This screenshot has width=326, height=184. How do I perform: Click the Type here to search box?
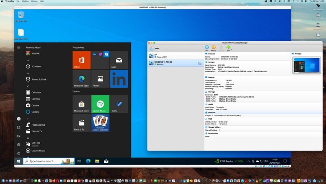point(49,161)
